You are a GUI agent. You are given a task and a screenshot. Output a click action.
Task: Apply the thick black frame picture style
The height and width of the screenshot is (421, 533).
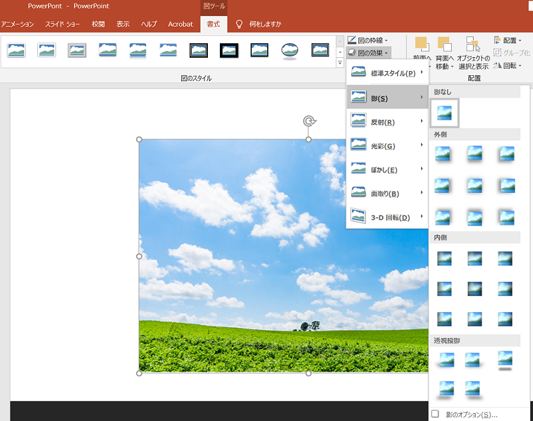[229, 50]
